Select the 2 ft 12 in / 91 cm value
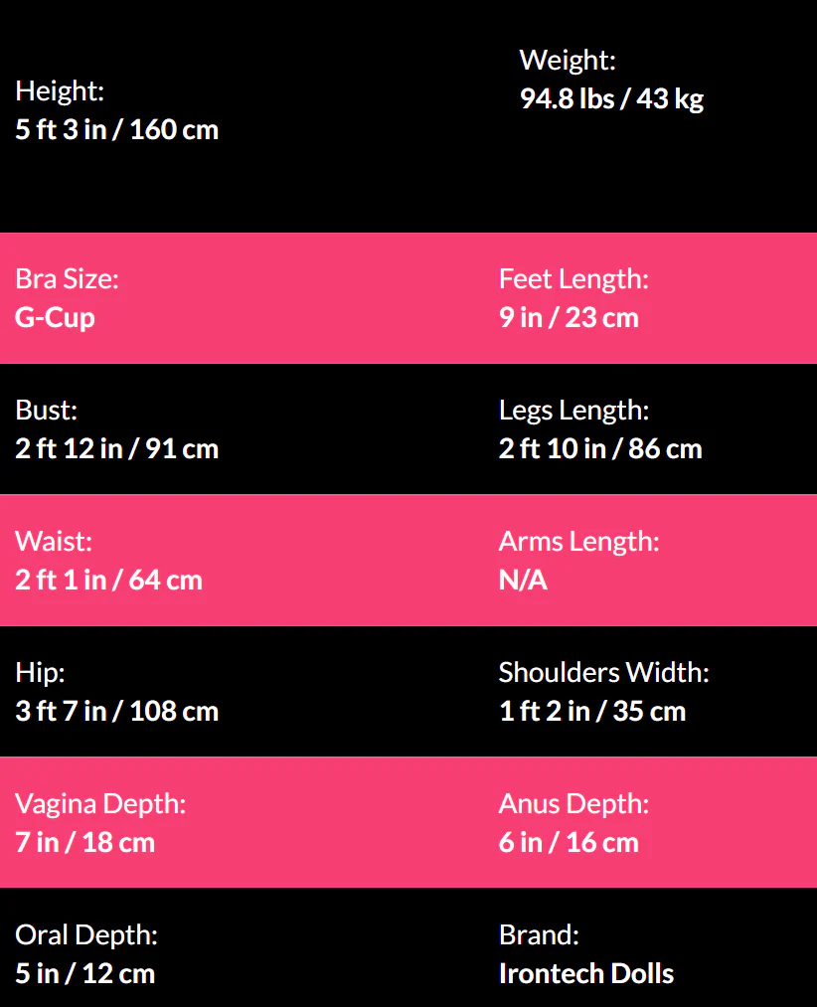This screenshot has width=817, height=1007. [x=116, y=449]
